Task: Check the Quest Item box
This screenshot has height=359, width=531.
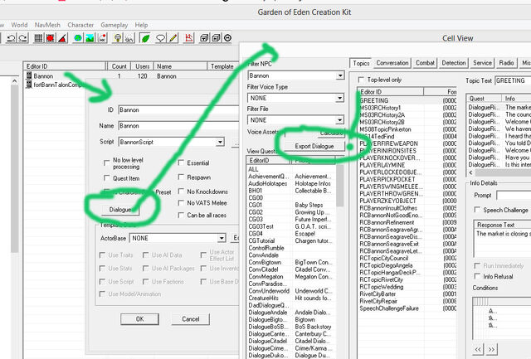Action: pyautogui.click(x=107, y=178)
